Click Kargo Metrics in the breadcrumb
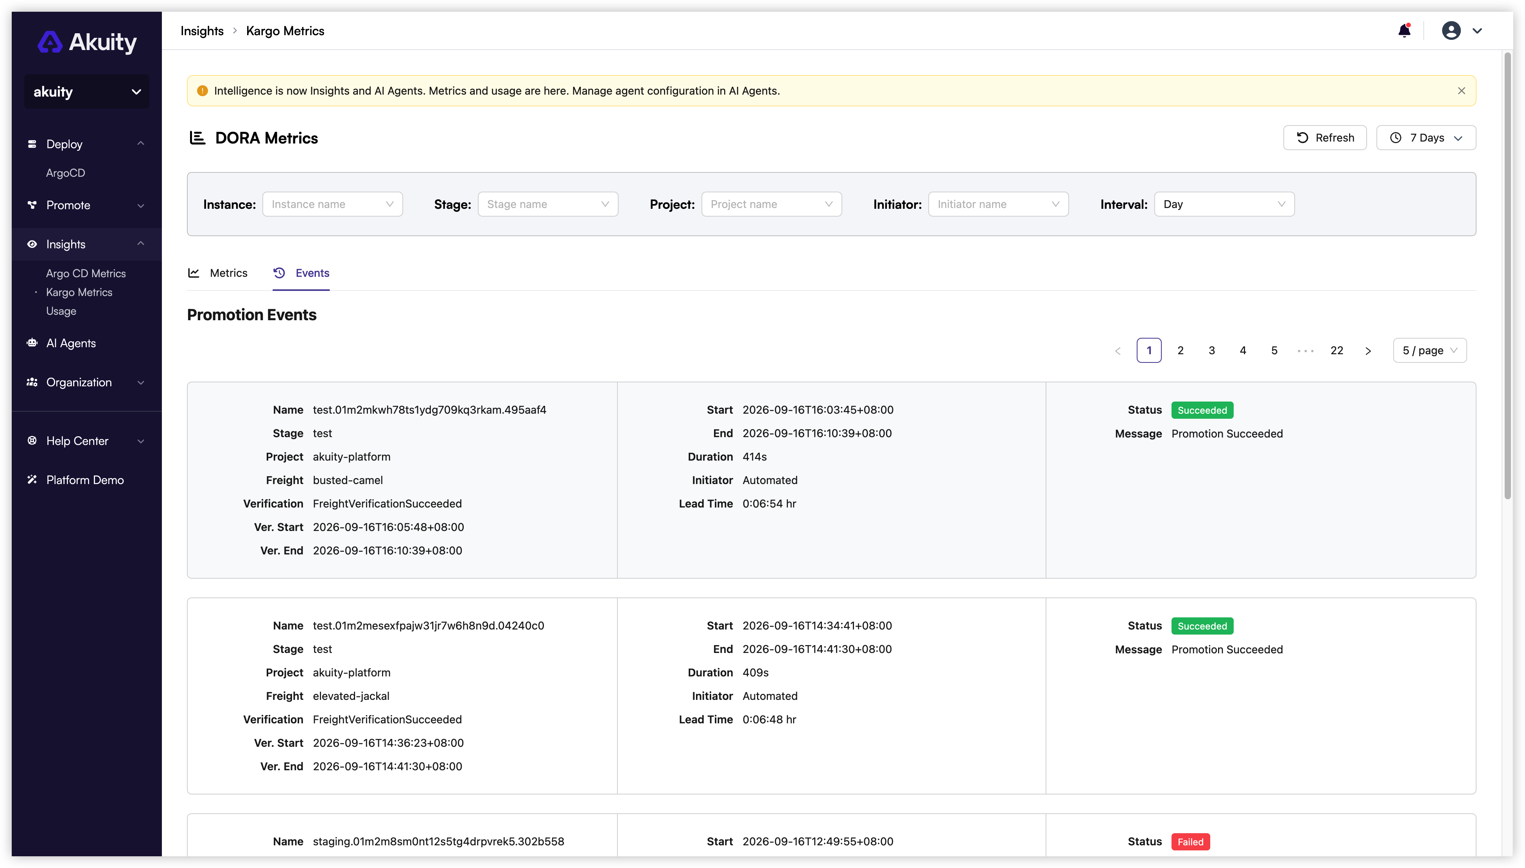The height and width of the screenshot is (868, 1525). pos(285,31)
